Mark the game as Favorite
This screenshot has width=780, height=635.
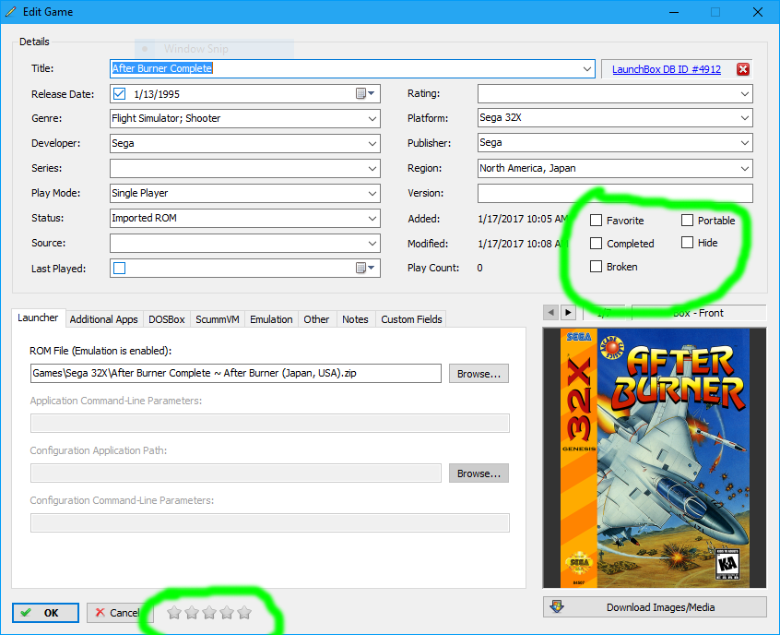tap(596, 221)
